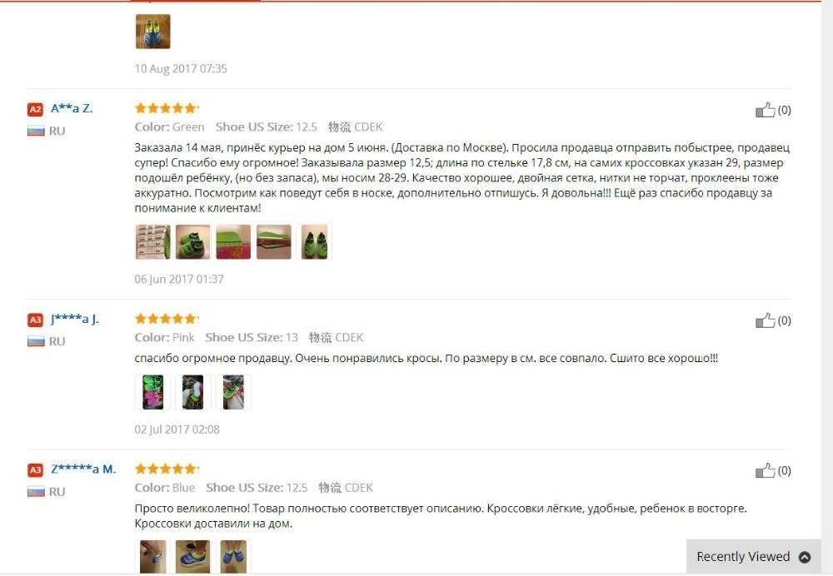Open the size chart photo in A**a Z.'s review
This screenshot has height=576, width=833.
(153, 242)
